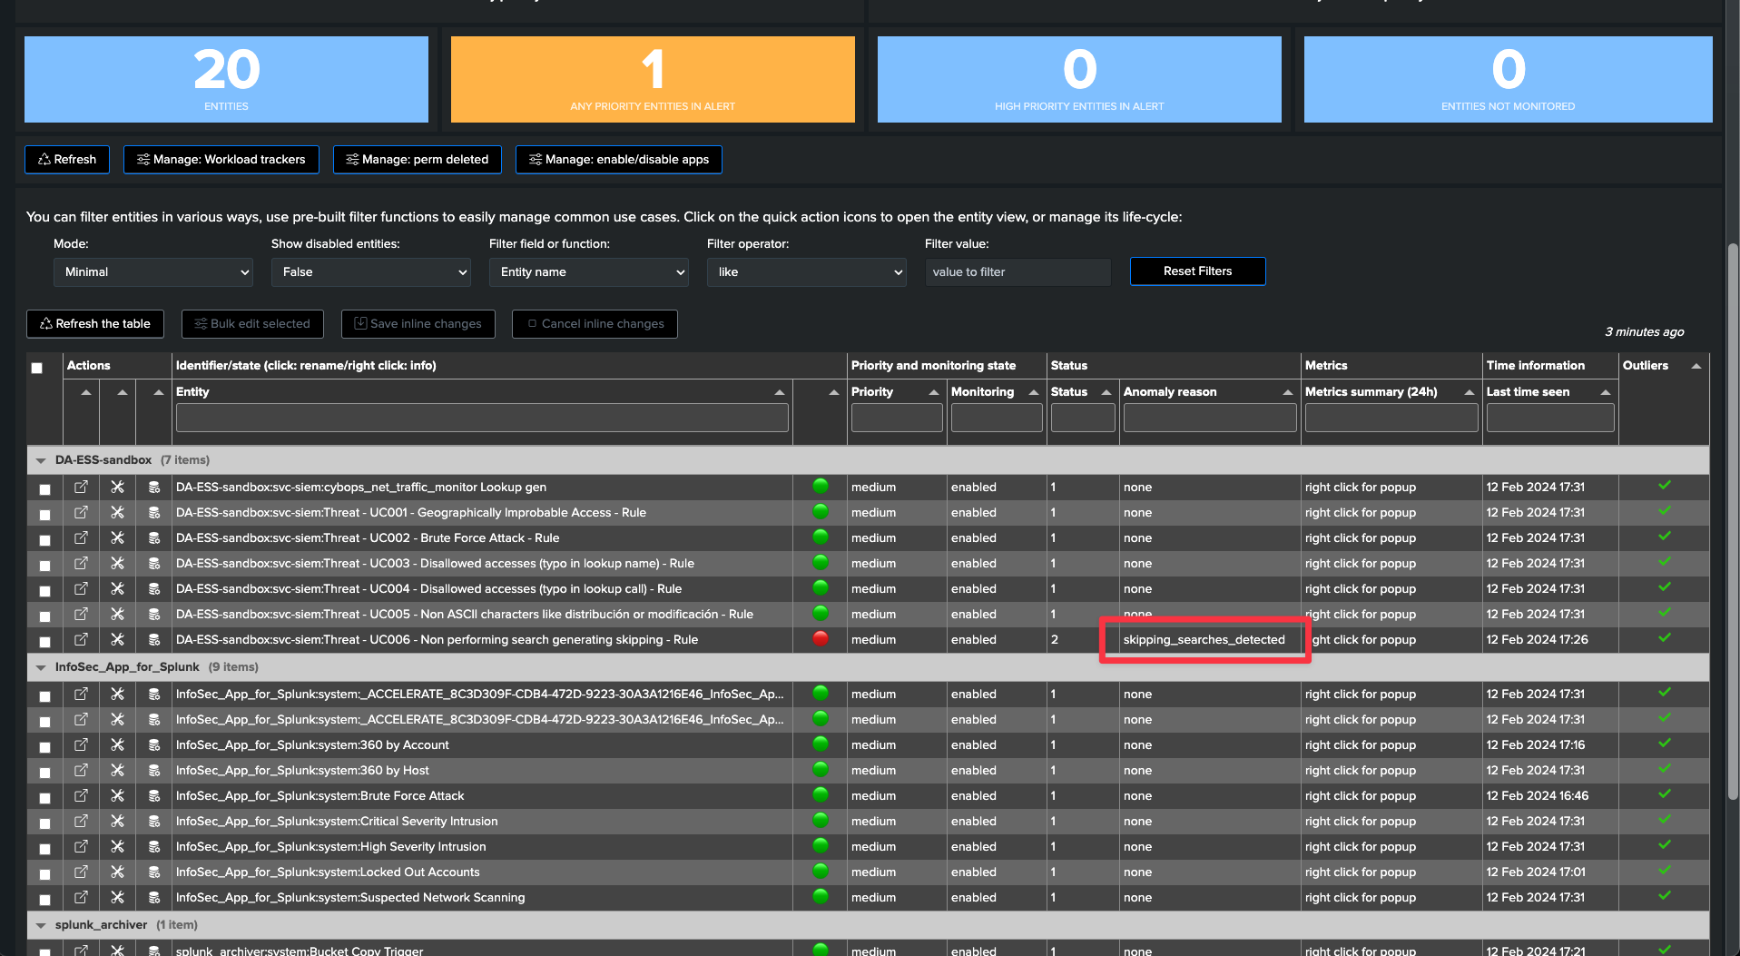Screen dimensions: 1740x956
Task: Sort by Metrics summary (24h) column arrow
Action: coord(1469,392)
